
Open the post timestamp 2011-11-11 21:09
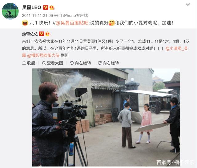point(38,16)
